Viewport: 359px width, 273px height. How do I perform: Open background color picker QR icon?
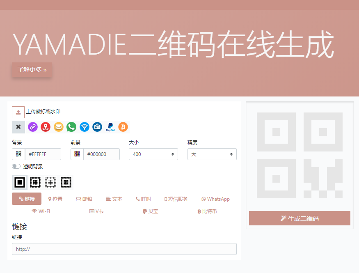coord(18,154)
